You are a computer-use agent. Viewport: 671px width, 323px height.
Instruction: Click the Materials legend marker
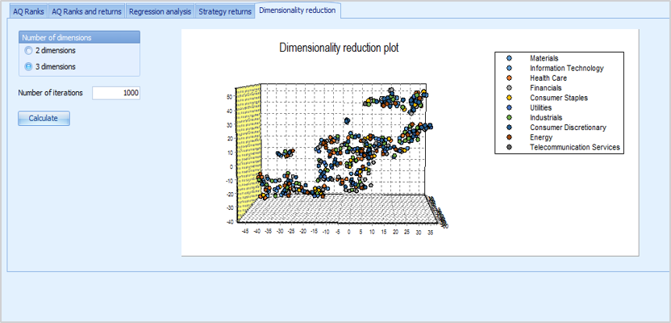click(508, 59)
